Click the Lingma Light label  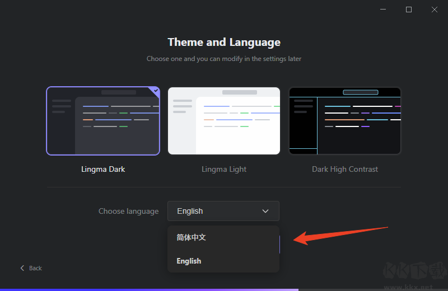click(x=224, y=170)
